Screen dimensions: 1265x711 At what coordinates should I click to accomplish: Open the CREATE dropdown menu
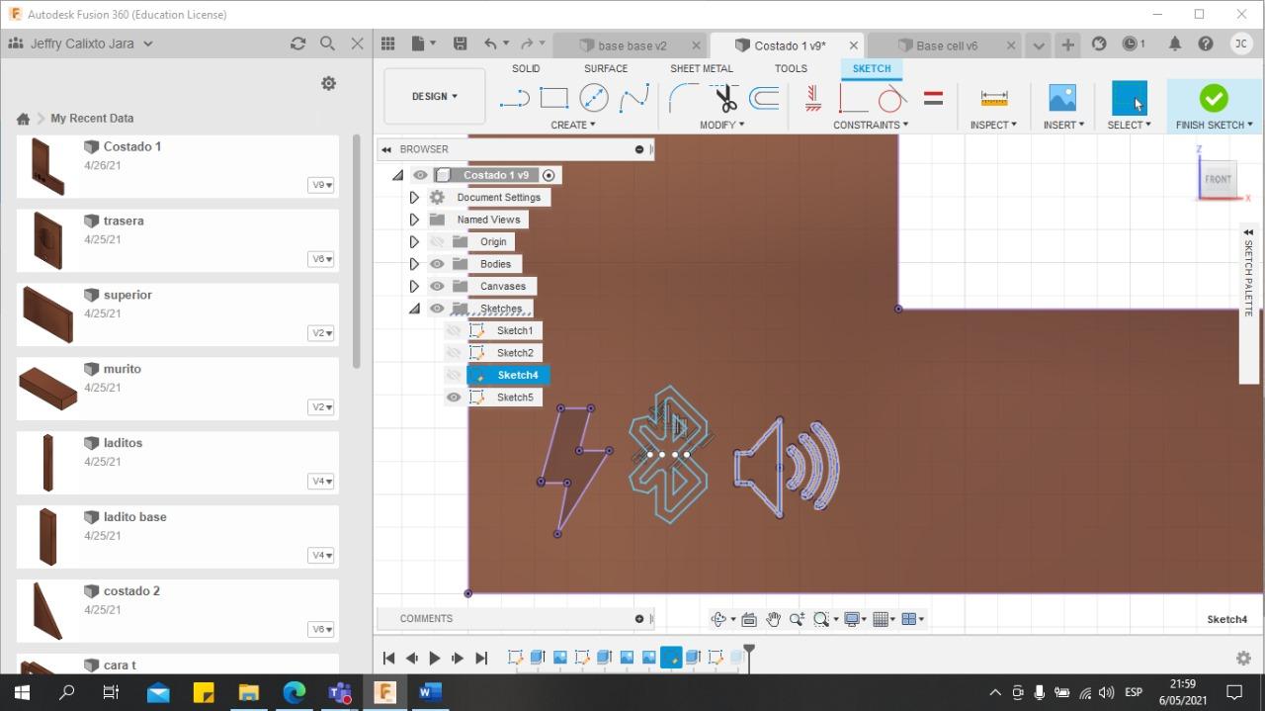(x=573, y=125)
